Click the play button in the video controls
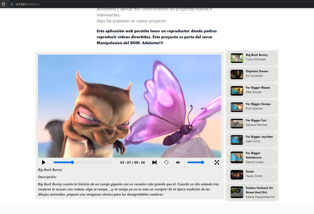 pos(44,162)
